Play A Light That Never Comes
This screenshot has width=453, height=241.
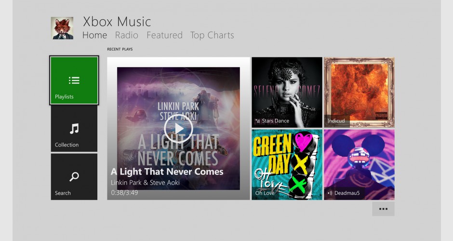178,129
